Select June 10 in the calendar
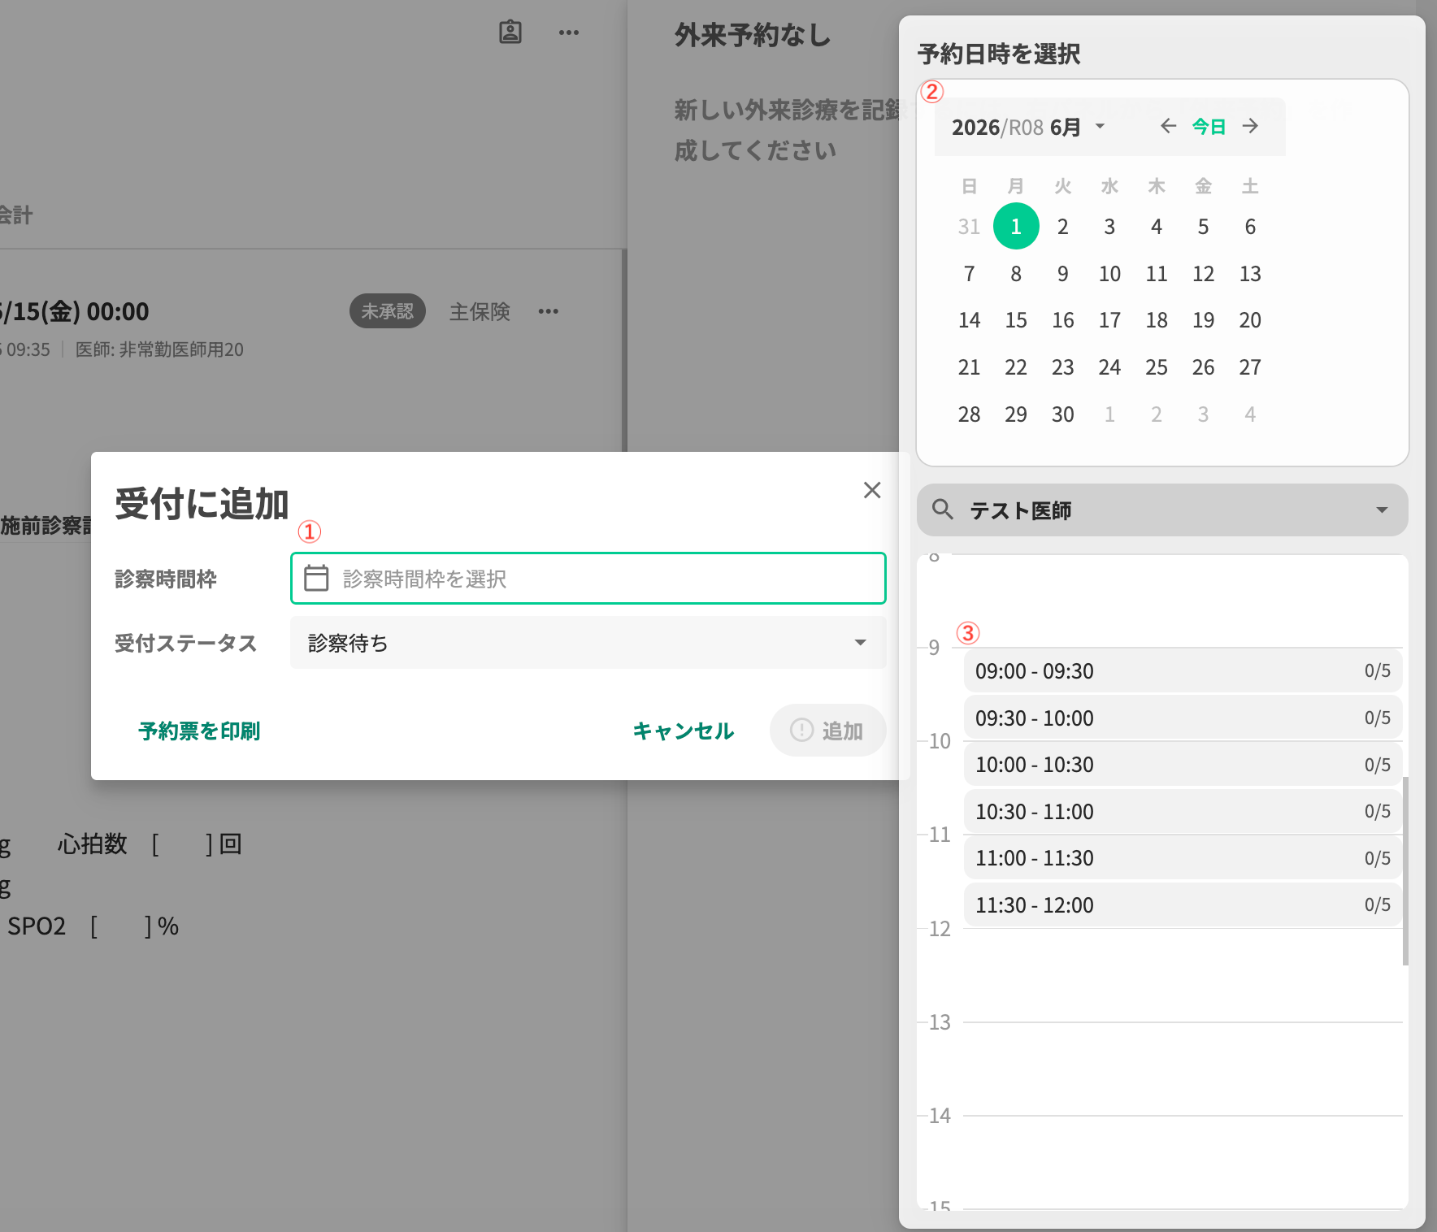 pos(1109,274)
